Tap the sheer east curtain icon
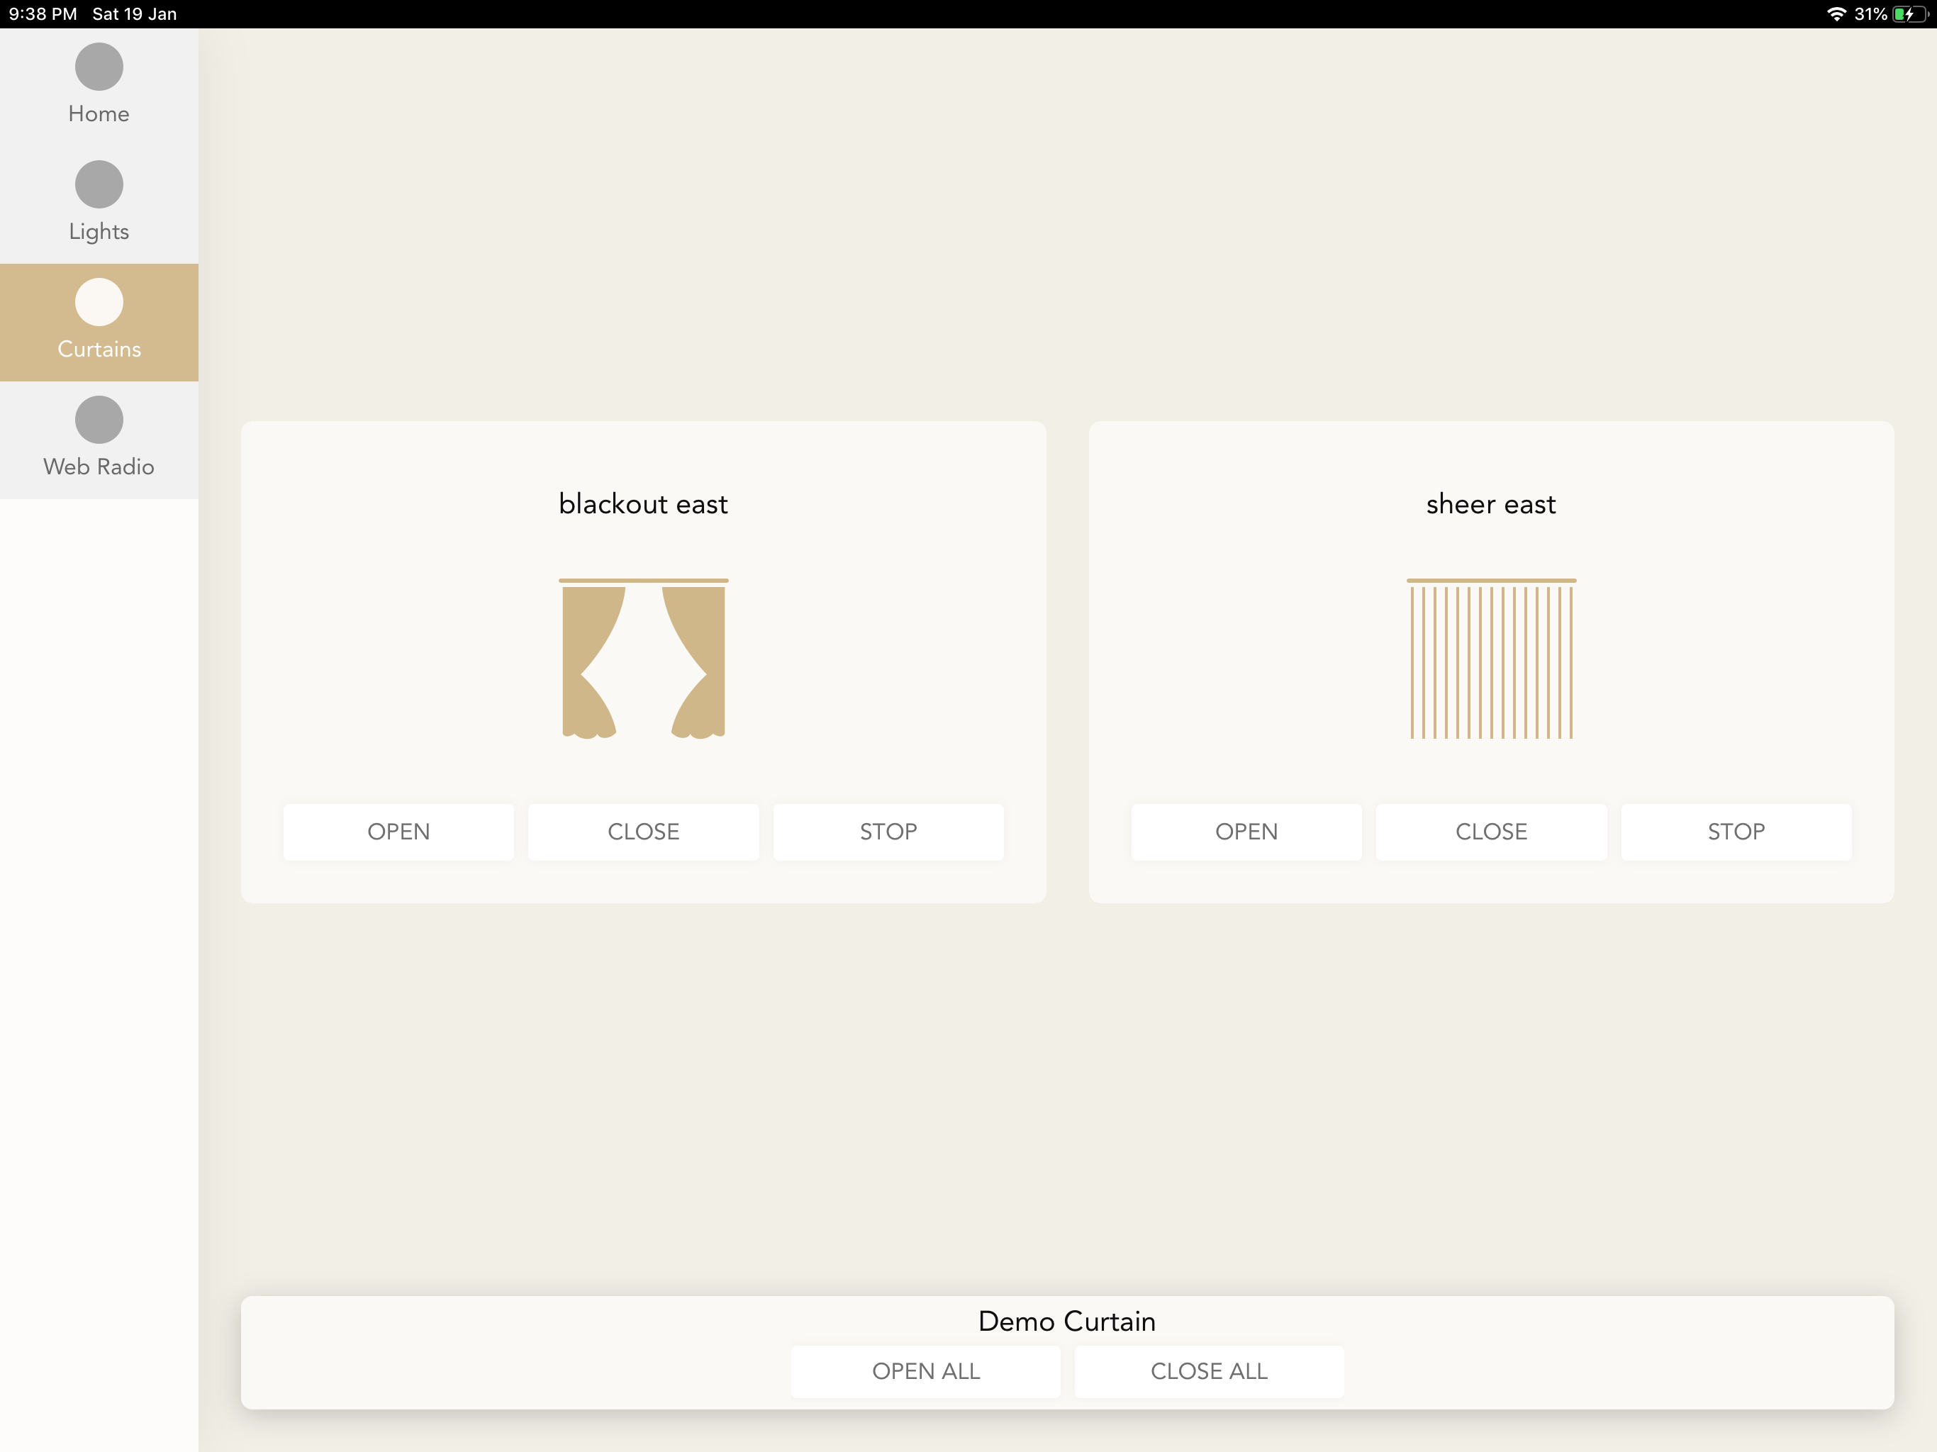The height and width of the screenshot is (1452, 1937). click(x=1491, y=659)
